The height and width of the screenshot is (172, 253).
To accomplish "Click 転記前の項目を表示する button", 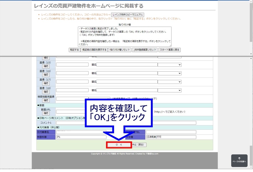I will click(x=94, y=50).
